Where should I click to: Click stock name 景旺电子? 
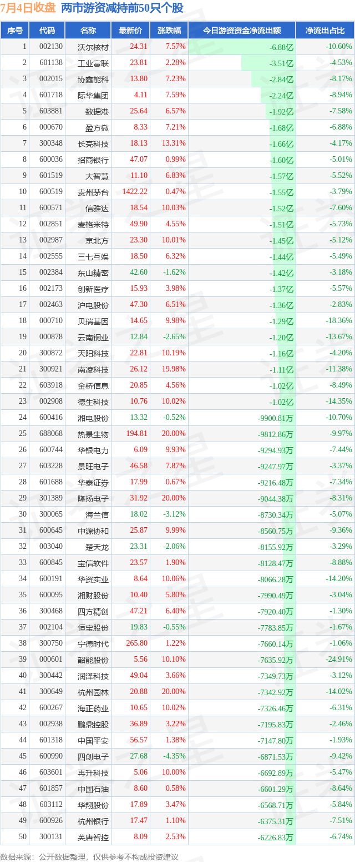tap(93, 466)
